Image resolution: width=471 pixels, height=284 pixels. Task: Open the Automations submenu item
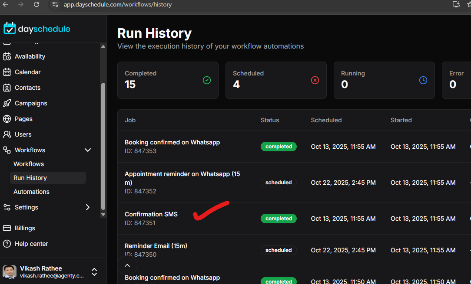pos(31,192)
